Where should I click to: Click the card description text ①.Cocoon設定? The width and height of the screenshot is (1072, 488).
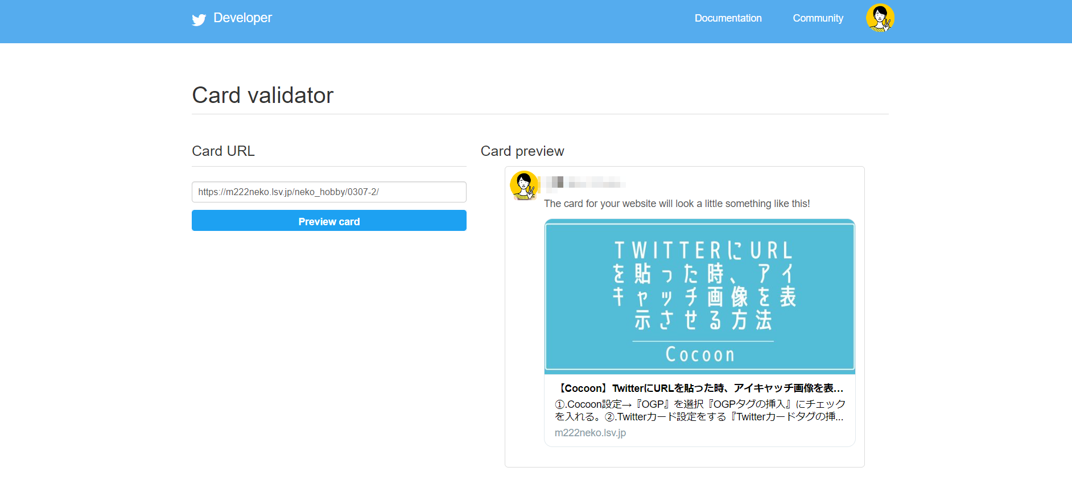click(x=699, y=410)
